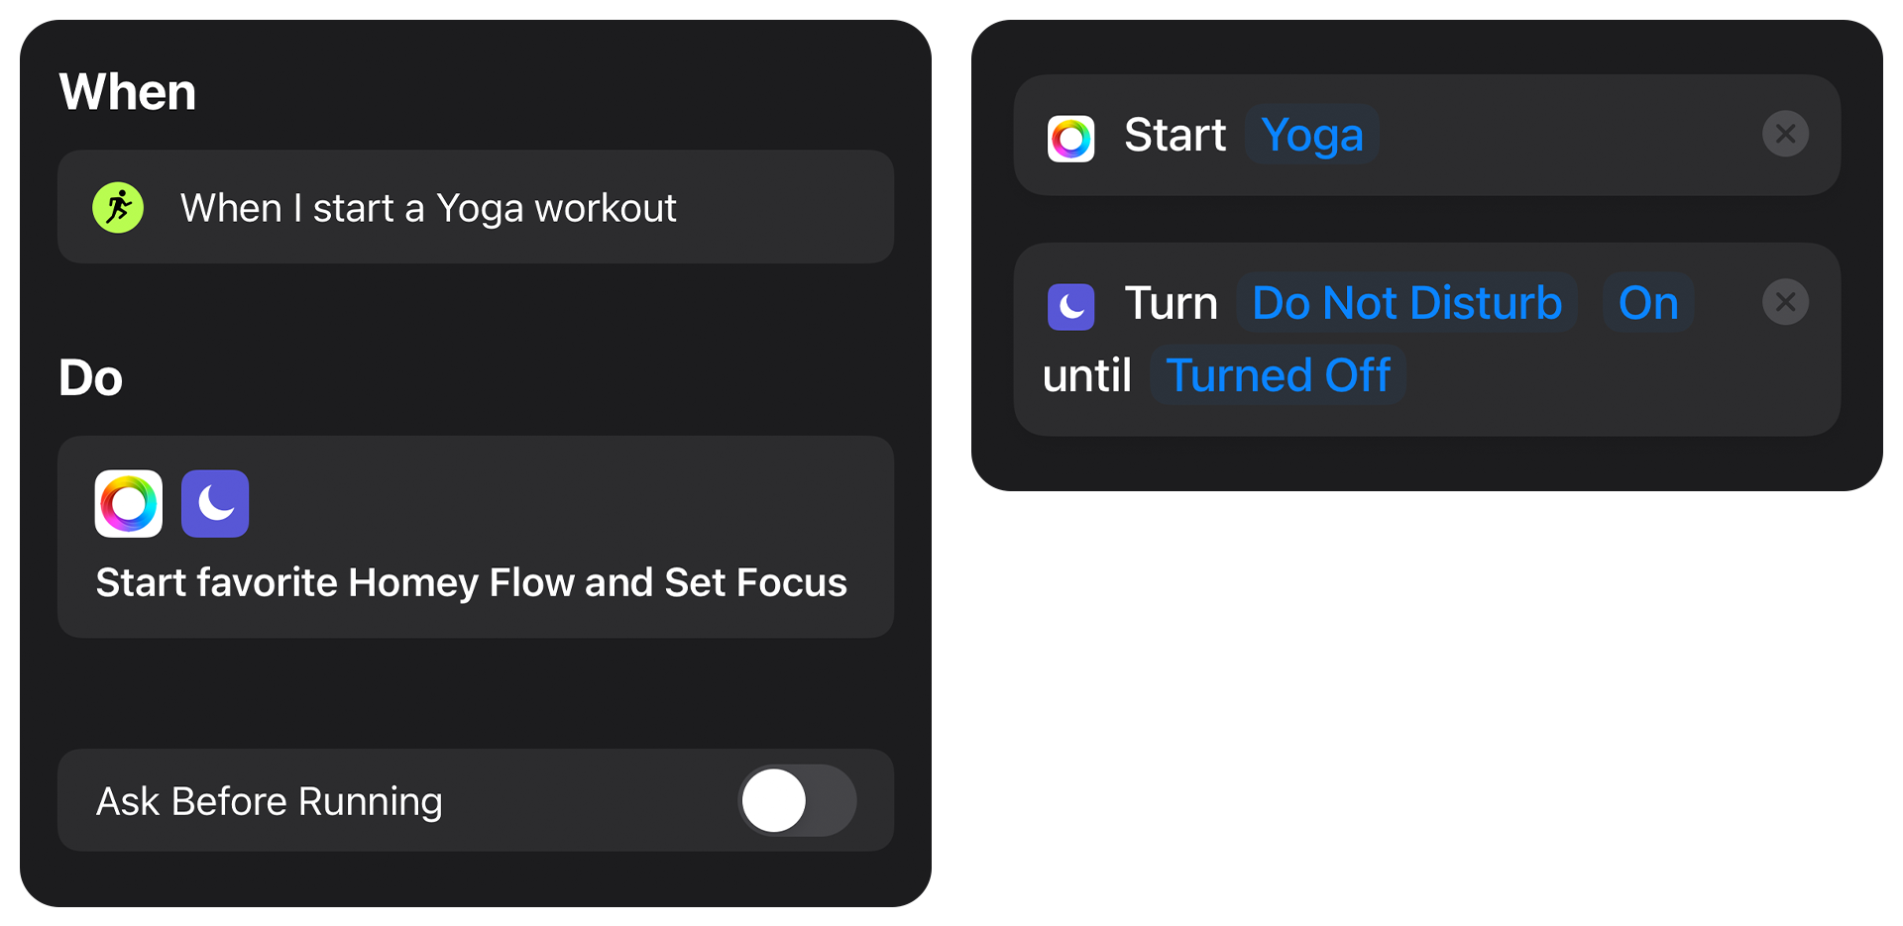Click the Start label in the Homey action
Screen dimensions: 1903x926
pos(1175,135)
